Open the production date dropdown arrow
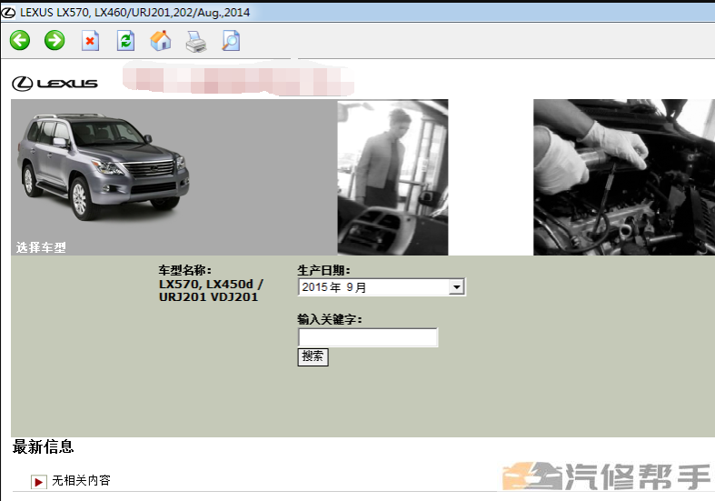This screenshot has width=715, height=501. (456, 287)
